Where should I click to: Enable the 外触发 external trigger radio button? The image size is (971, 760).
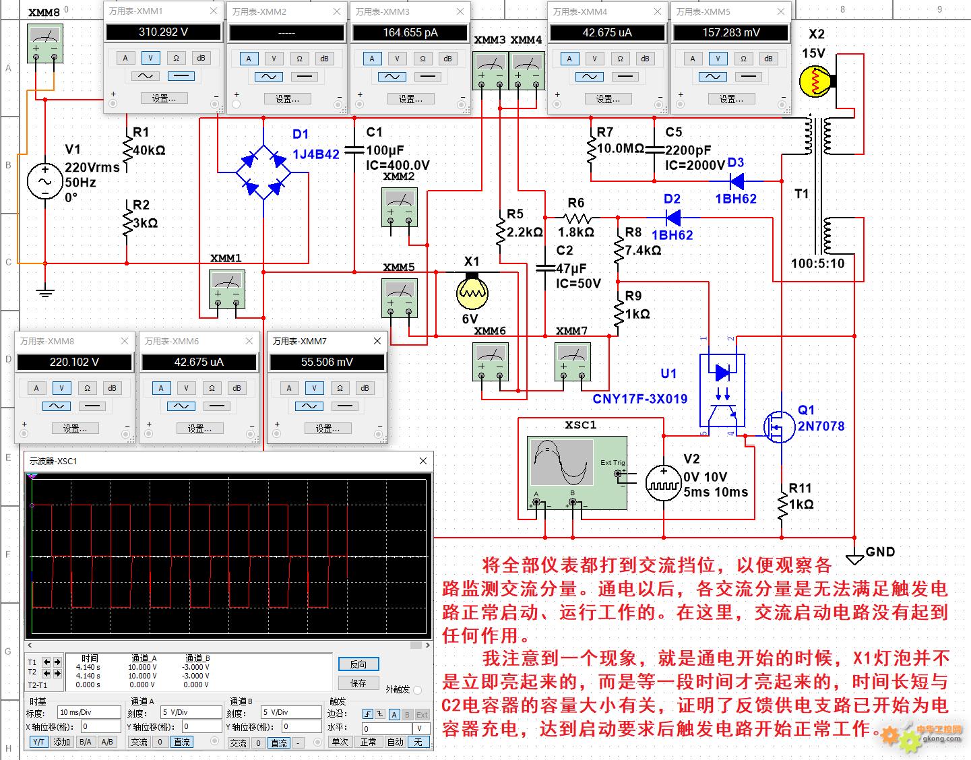pyautogui.click(x=418, y=689)
